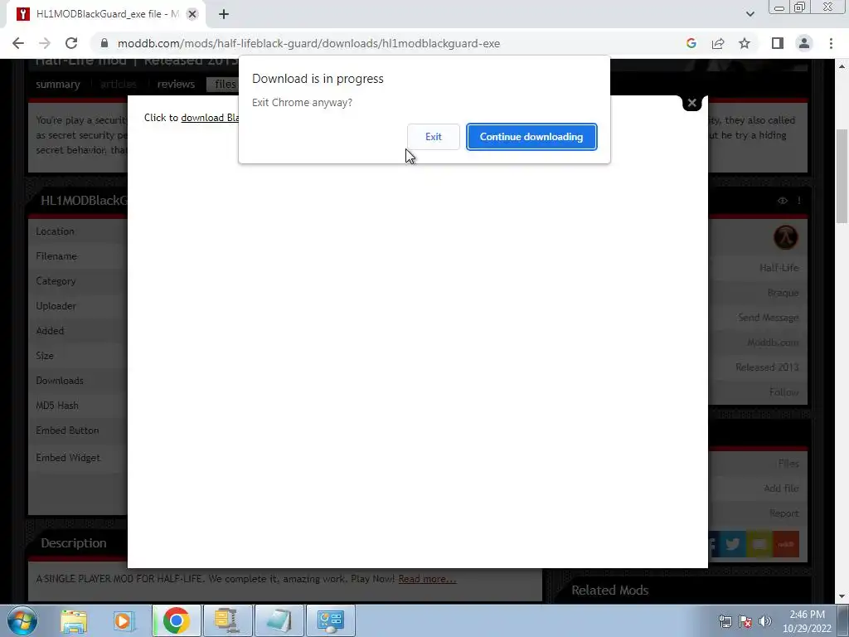View site lock info icon
The height and width of the screenshot is (637, 849).
tap(104, 43)
